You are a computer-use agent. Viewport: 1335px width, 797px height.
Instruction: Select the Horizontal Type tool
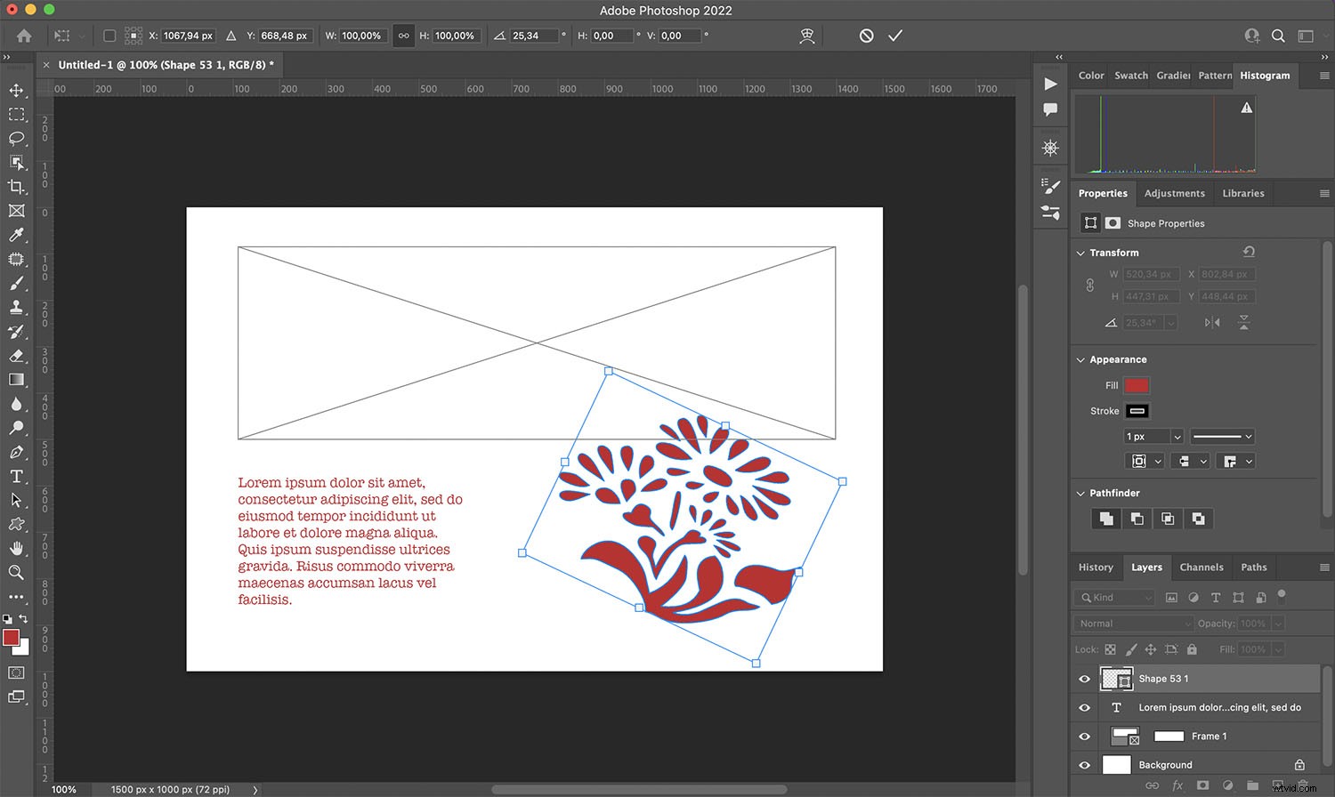coord(16,476)
